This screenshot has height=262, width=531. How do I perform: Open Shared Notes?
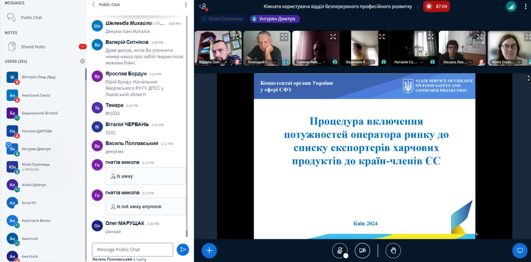click(33, 47)
